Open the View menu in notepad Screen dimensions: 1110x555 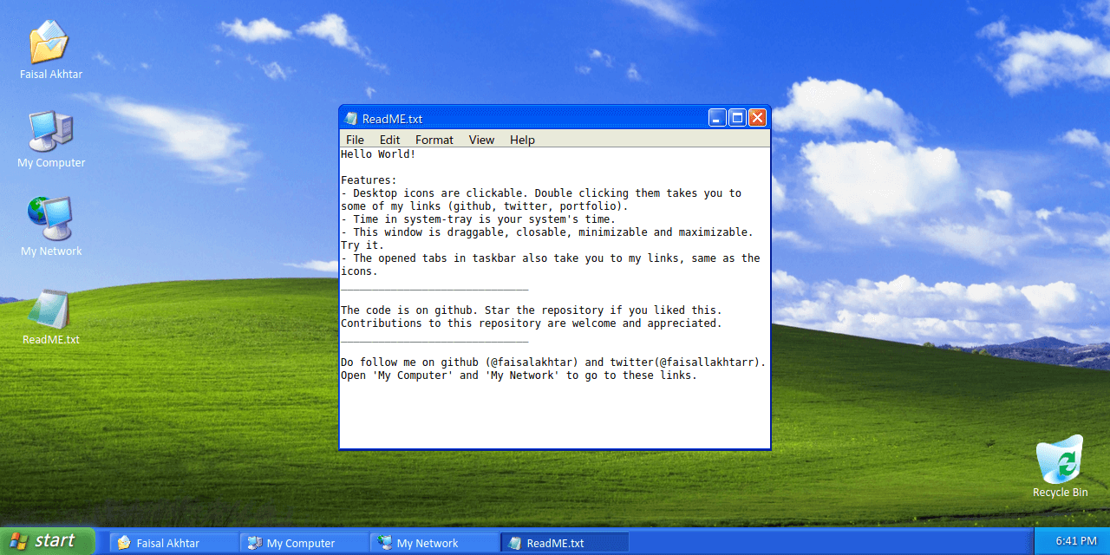[x=481, y=140]
